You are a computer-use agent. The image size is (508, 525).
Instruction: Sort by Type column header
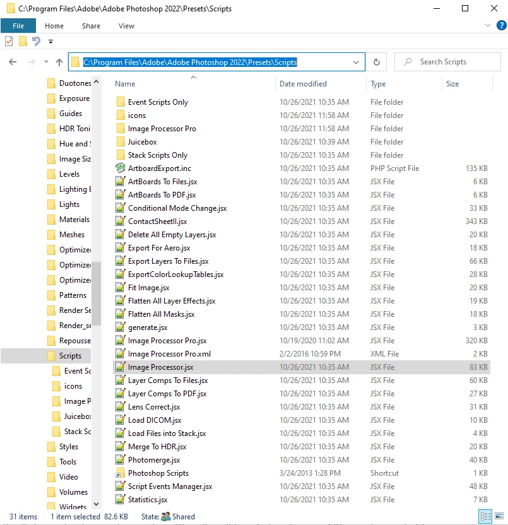(x=378, y=84)
